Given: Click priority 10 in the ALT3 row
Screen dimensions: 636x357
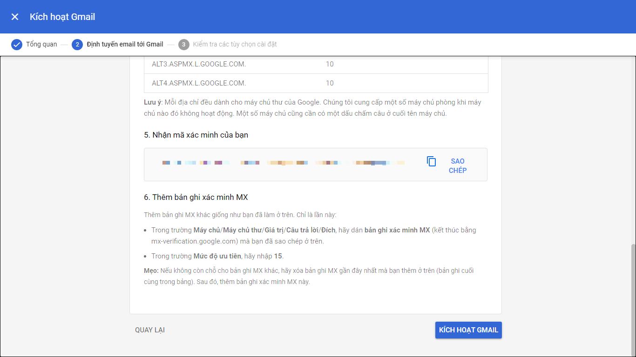Looking at the screenshot, I should (x=330, y=64).
